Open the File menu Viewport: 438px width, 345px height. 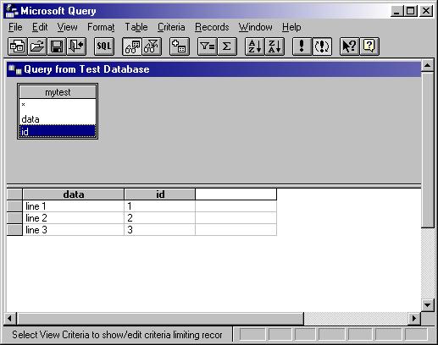[15, 27]
